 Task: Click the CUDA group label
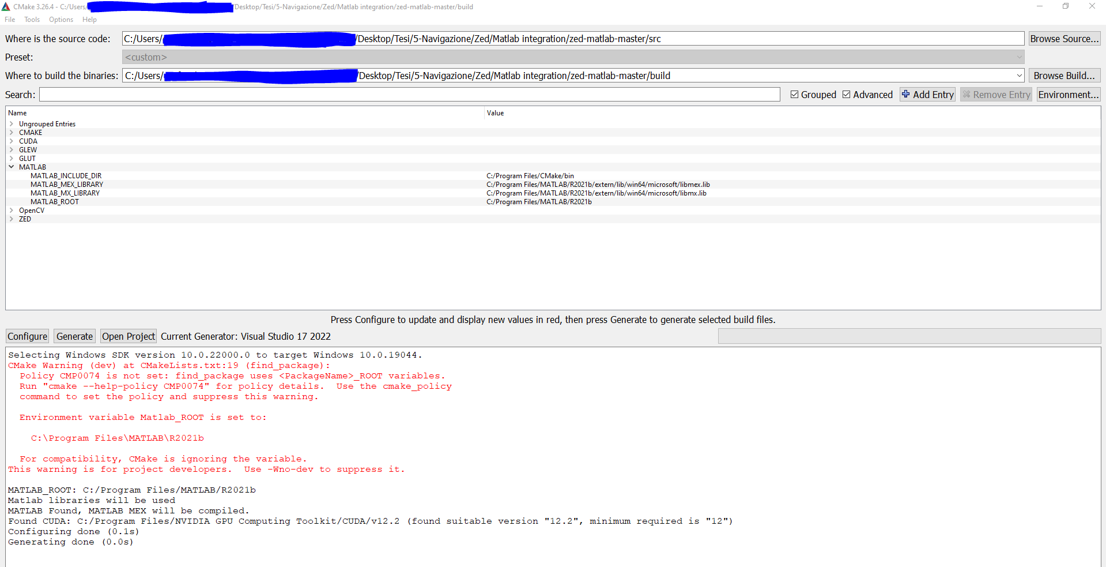[x=28, y=141]
